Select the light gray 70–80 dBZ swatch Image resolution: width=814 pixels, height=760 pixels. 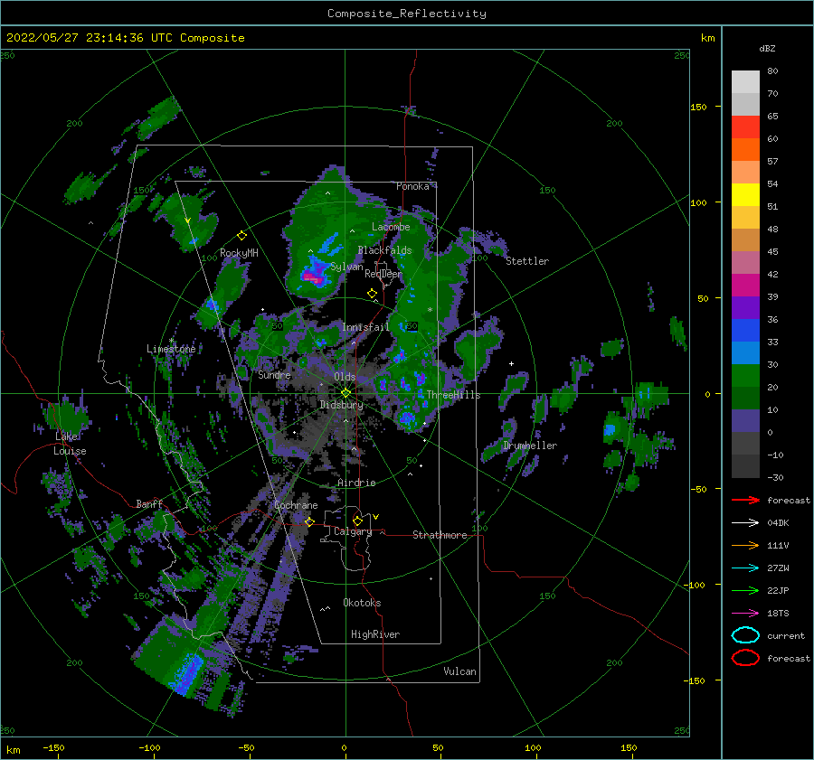(x=745, y=82)
